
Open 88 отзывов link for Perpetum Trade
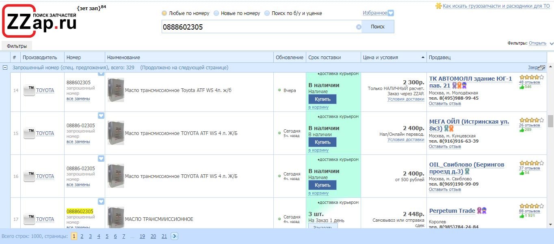point(530,211)
